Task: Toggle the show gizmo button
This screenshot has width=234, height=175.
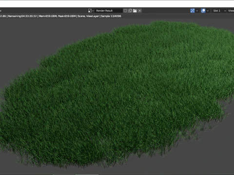Action: [193, 11]
